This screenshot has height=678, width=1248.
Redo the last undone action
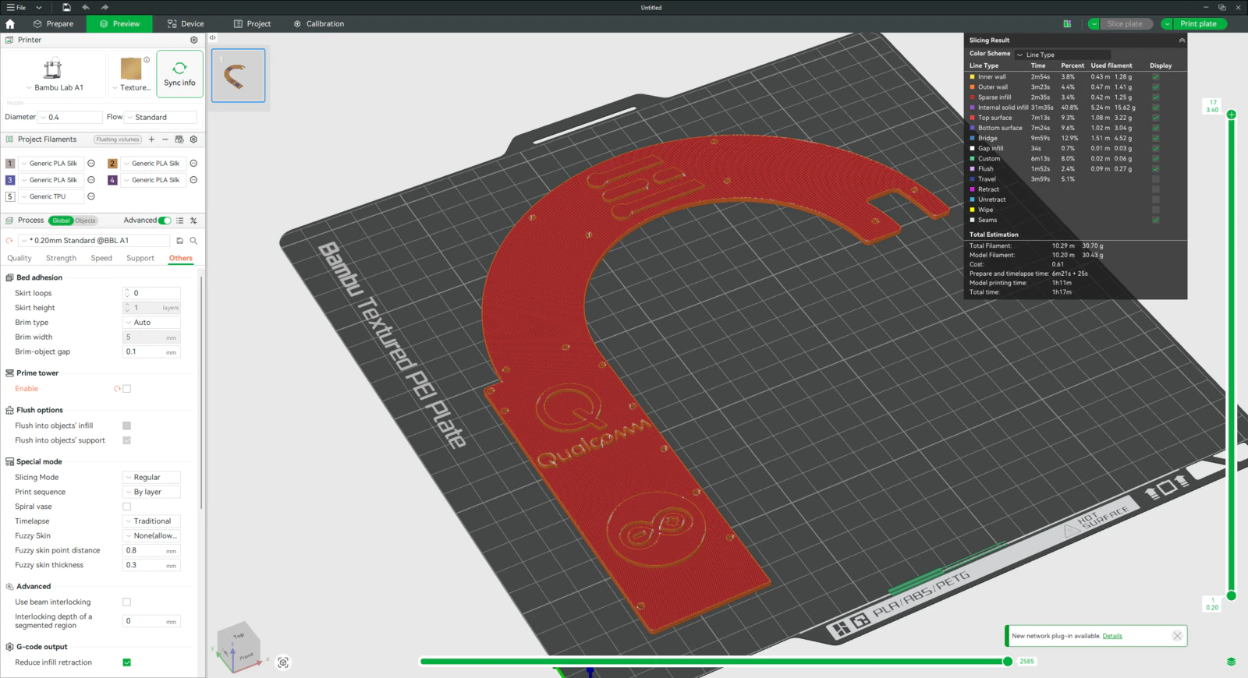pyautogui.click(x=105, y=7)
